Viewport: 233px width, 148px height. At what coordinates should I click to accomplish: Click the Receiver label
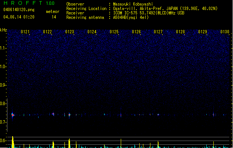[75, 13]
